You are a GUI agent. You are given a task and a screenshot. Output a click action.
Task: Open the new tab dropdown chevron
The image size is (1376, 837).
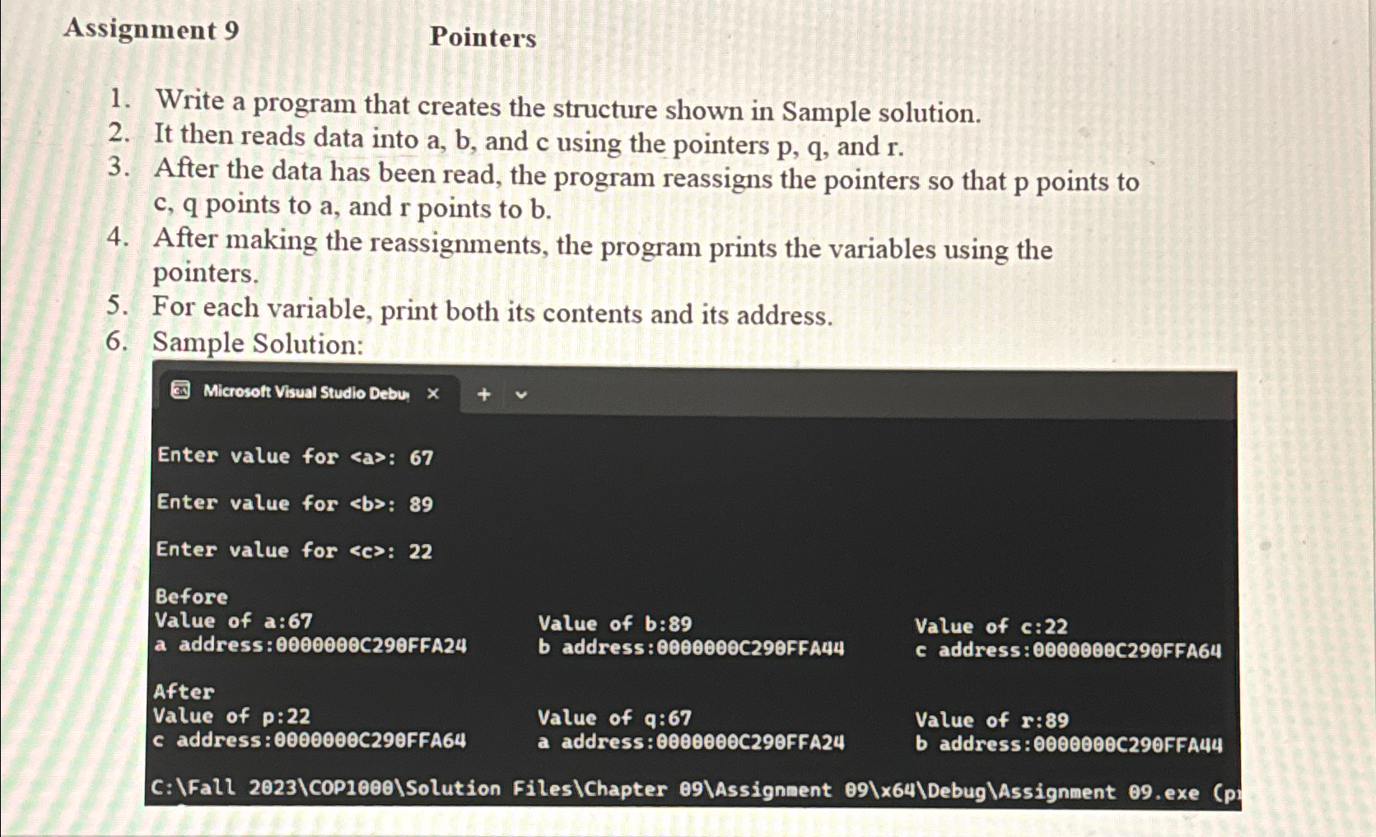pos(521,394)
